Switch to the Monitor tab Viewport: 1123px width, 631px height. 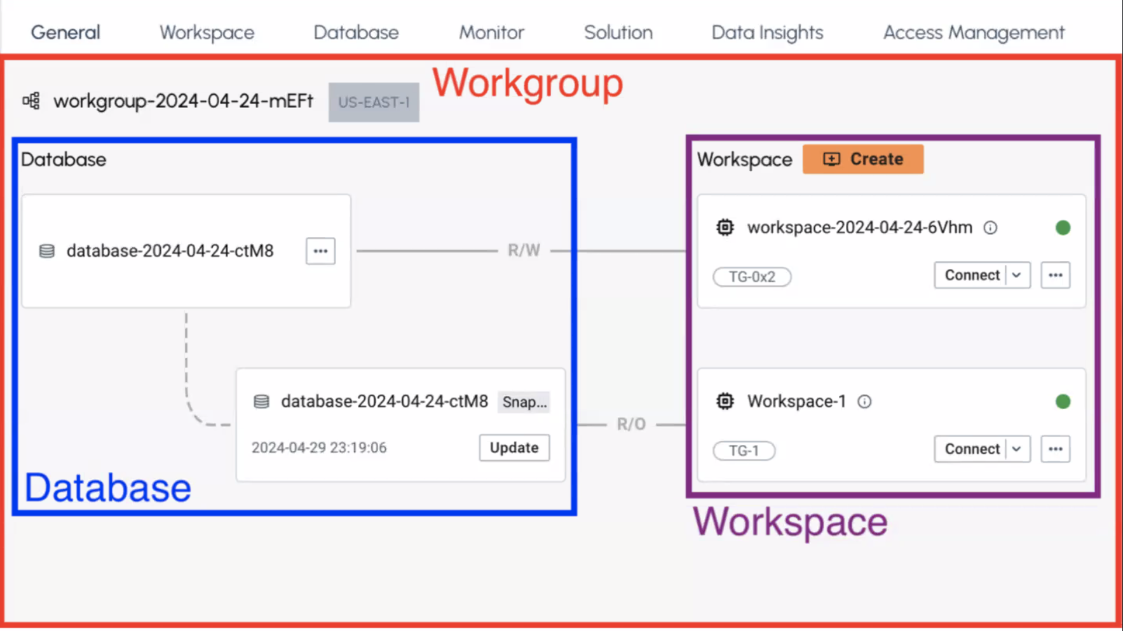tap(491, 32)
